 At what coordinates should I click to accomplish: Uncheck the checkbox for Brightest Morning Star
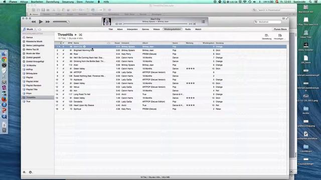pos(63,50)
